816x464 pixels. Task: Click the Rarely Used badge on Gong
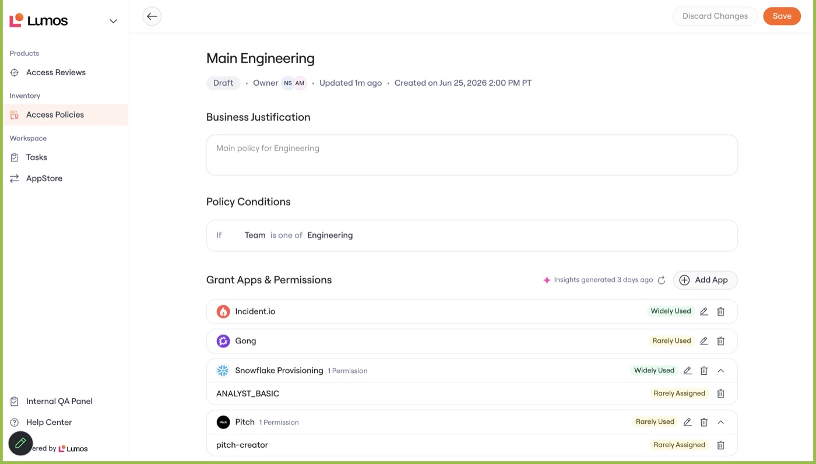pos(671,341)
